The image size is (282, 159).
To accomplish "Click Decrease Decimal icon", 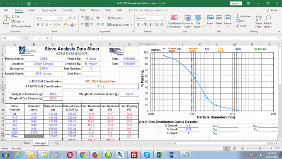I will click(161, 24).
